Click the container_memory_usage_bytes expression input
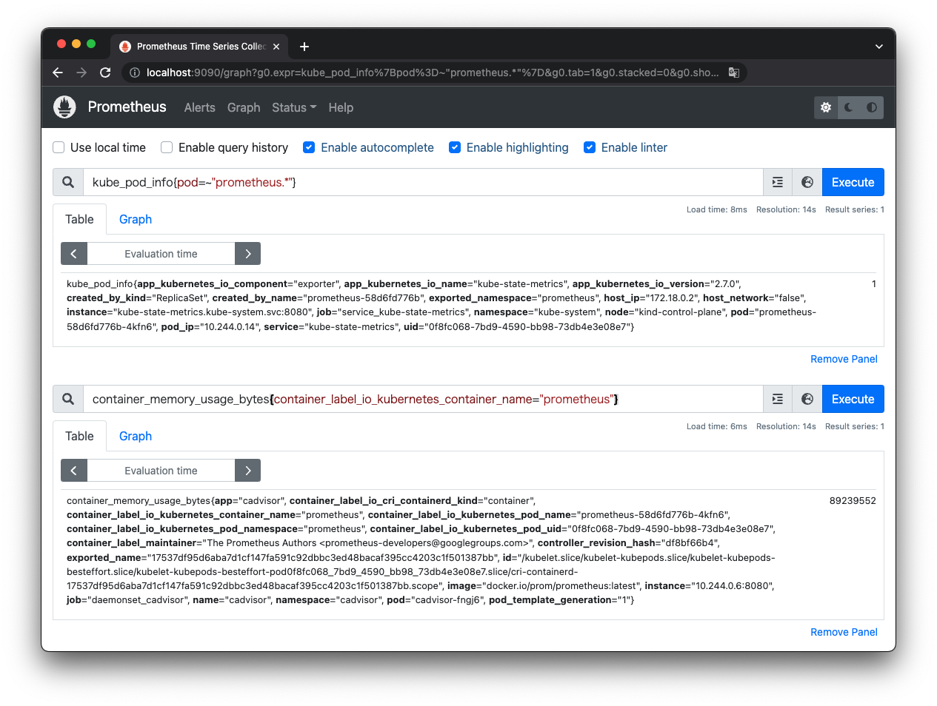The width and height of the screenshot is (937, 706). (x=423, y=399)
